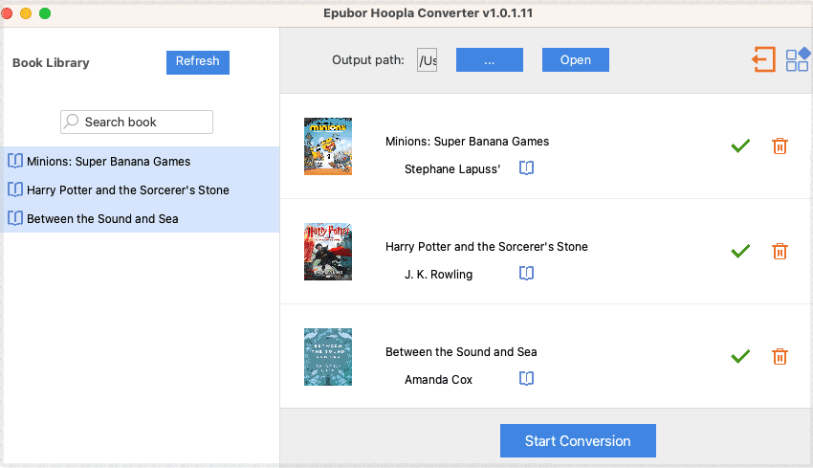Select Between the Sound and Sea in sidebar

(x=102, y=218)
